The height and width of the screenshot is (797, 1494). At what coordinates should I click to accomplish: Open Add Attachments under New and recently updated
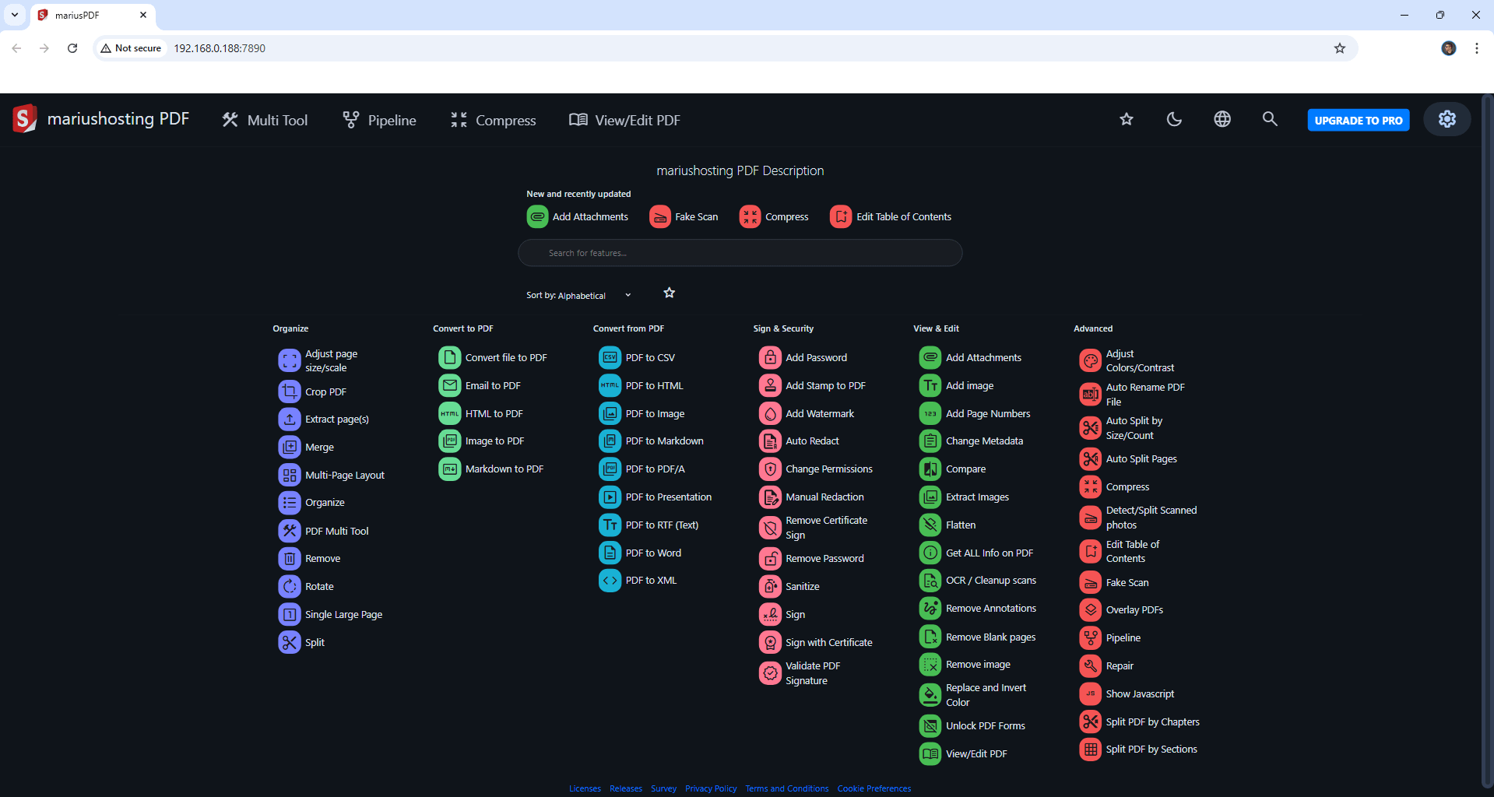[x=578, y=216]
